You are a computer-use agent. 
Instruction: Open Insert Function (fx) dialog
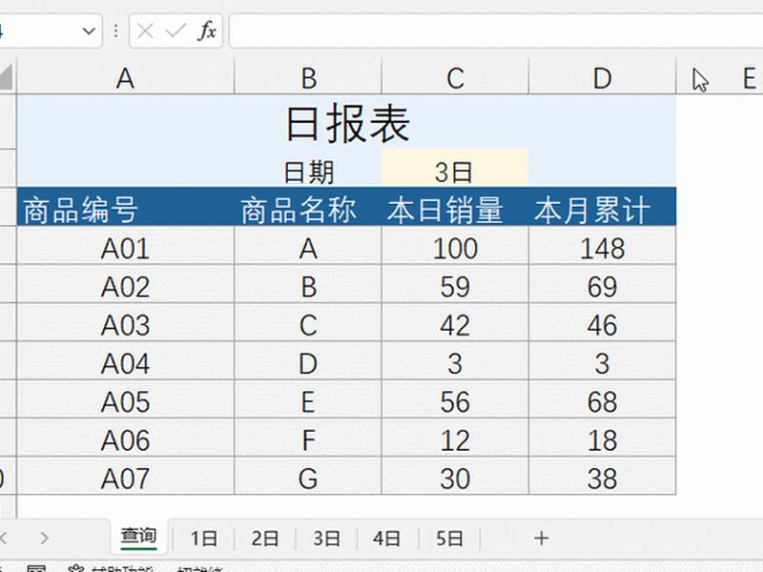tap(207, 31)
